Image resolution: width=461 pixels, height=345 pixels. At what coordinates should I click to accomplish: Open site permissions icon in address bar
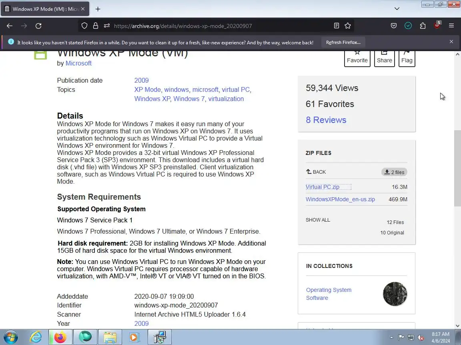[x=107, y=26]
